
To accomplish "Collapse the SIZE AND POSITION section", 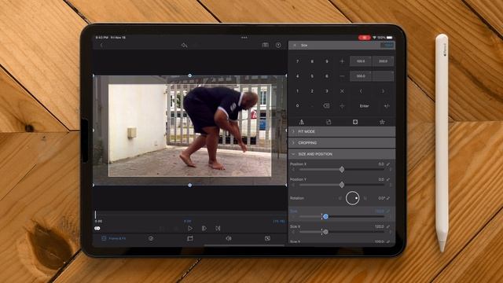I will click(342, 154).
